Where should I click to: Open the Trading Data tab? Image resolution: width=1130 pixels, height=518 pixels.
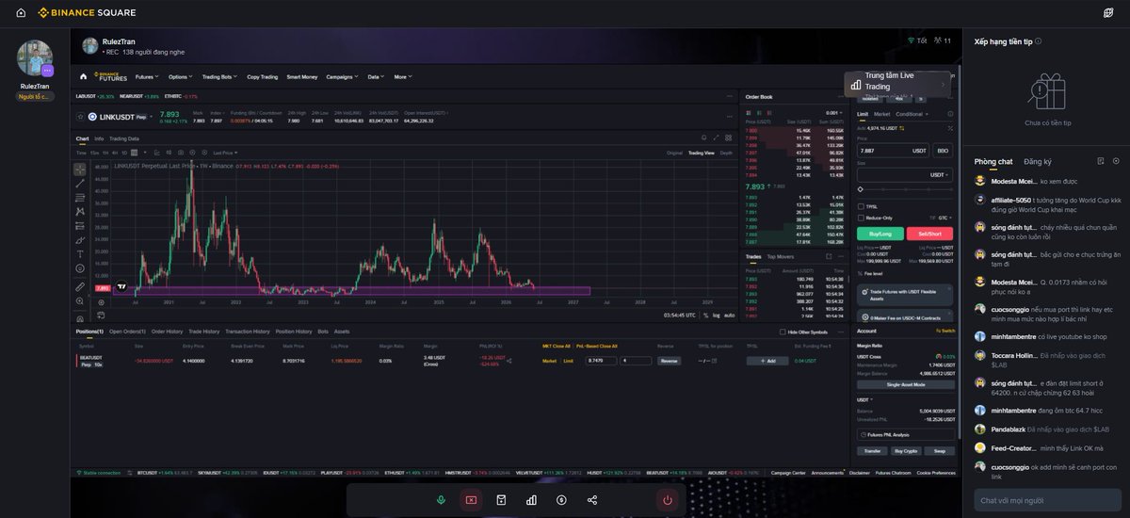[x=124, y=138]
